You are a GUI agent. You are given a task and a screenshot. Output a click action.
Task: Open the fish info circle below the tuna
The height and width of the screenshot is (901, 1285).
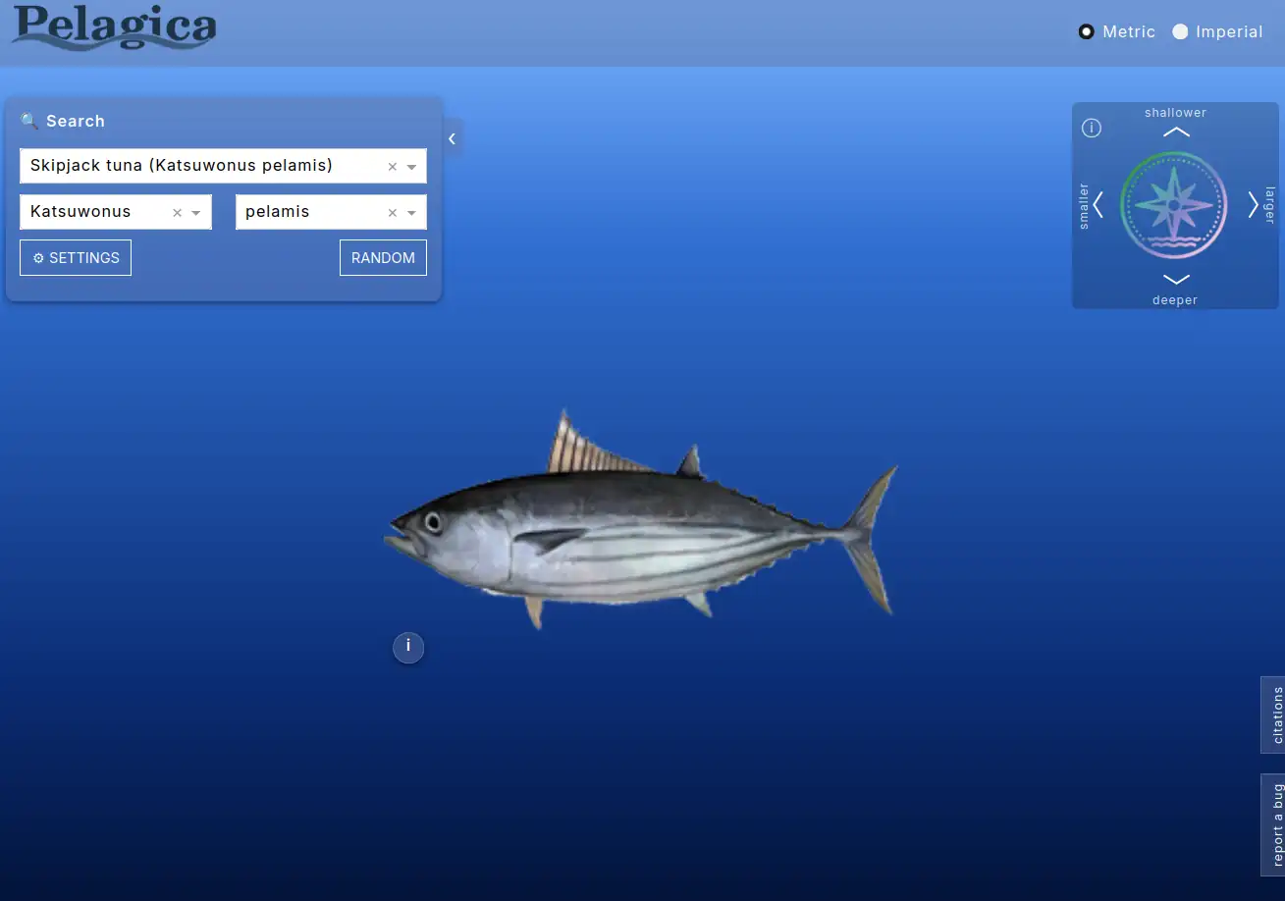point(408,647)
